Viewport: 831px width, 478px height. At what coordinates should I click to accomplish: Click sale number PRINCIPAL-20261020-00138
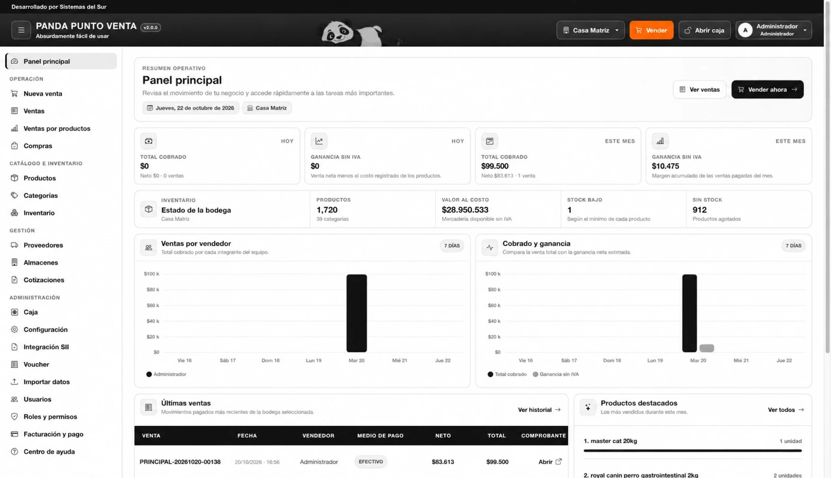click(x=180, y=461)
